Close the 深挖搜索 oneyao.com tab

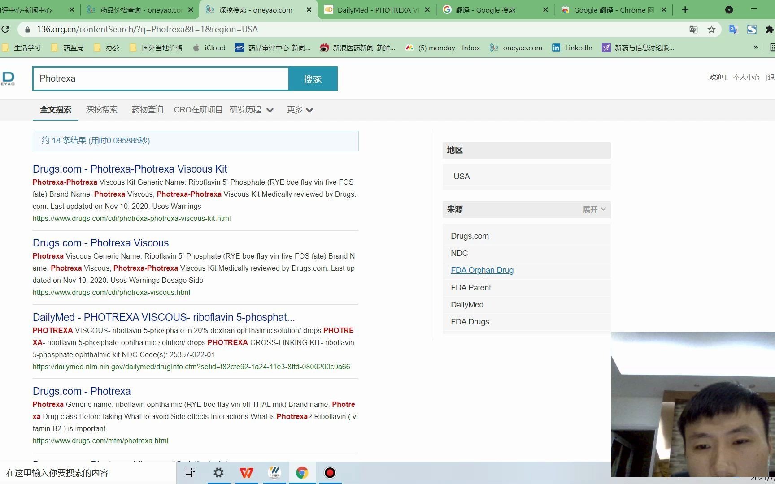pyautogui.click(x=309, y=9)
